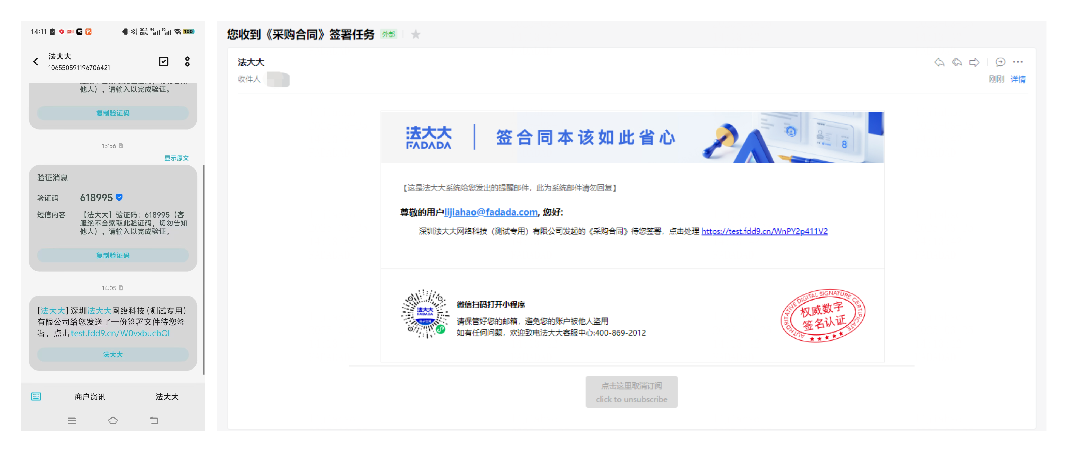Click 点击这里取消订阅 unsubscribe button
Screen dimensions: 1067x452
(631, 392)
